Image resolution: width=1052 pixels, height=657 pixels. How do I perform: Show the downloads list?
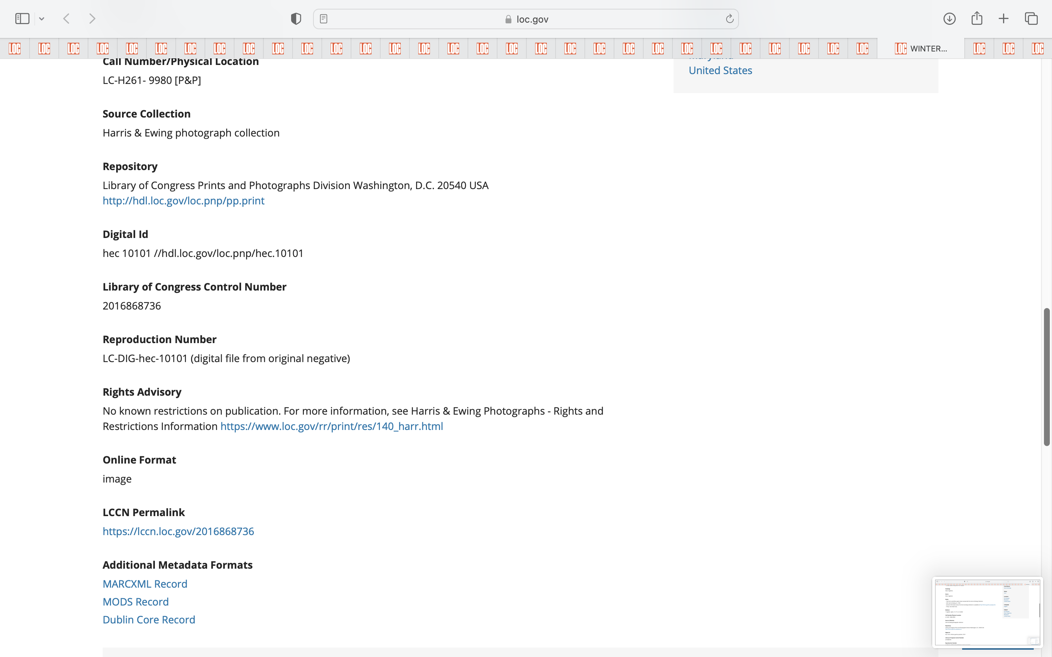pos(949,19)
